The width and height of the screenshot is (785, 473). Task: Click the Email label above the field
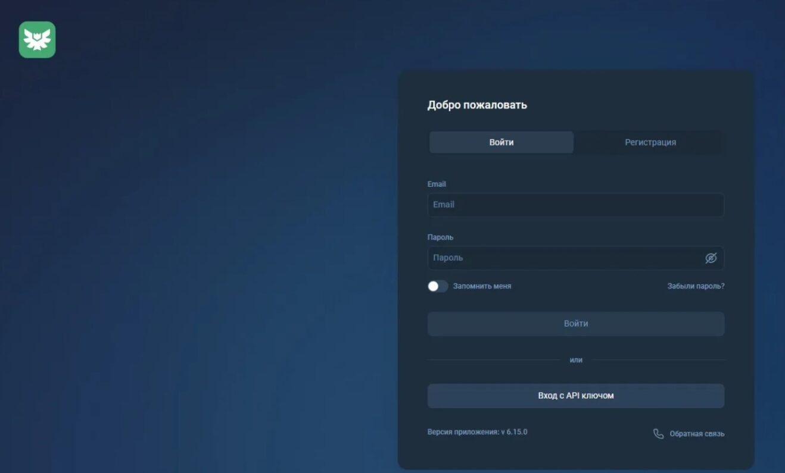point(437,184)
